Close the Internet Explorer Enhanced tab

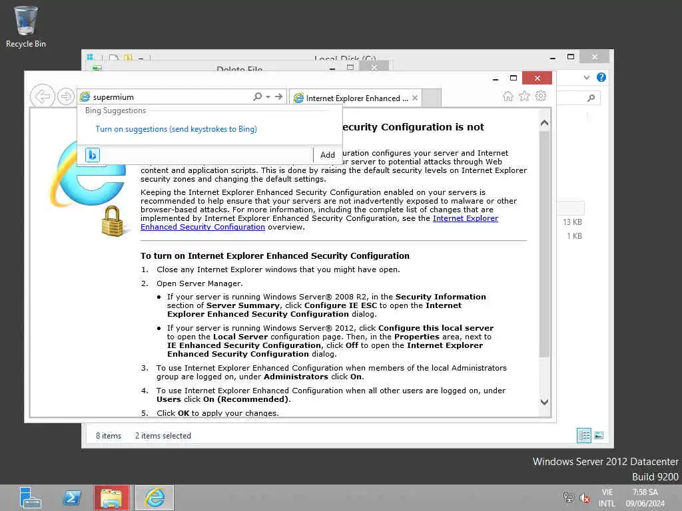[x=415, y=98]
